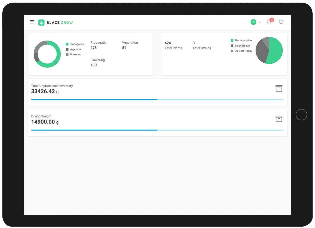Click the Flowering count 100
Screen dimensions: 315x228
[94, 65]
